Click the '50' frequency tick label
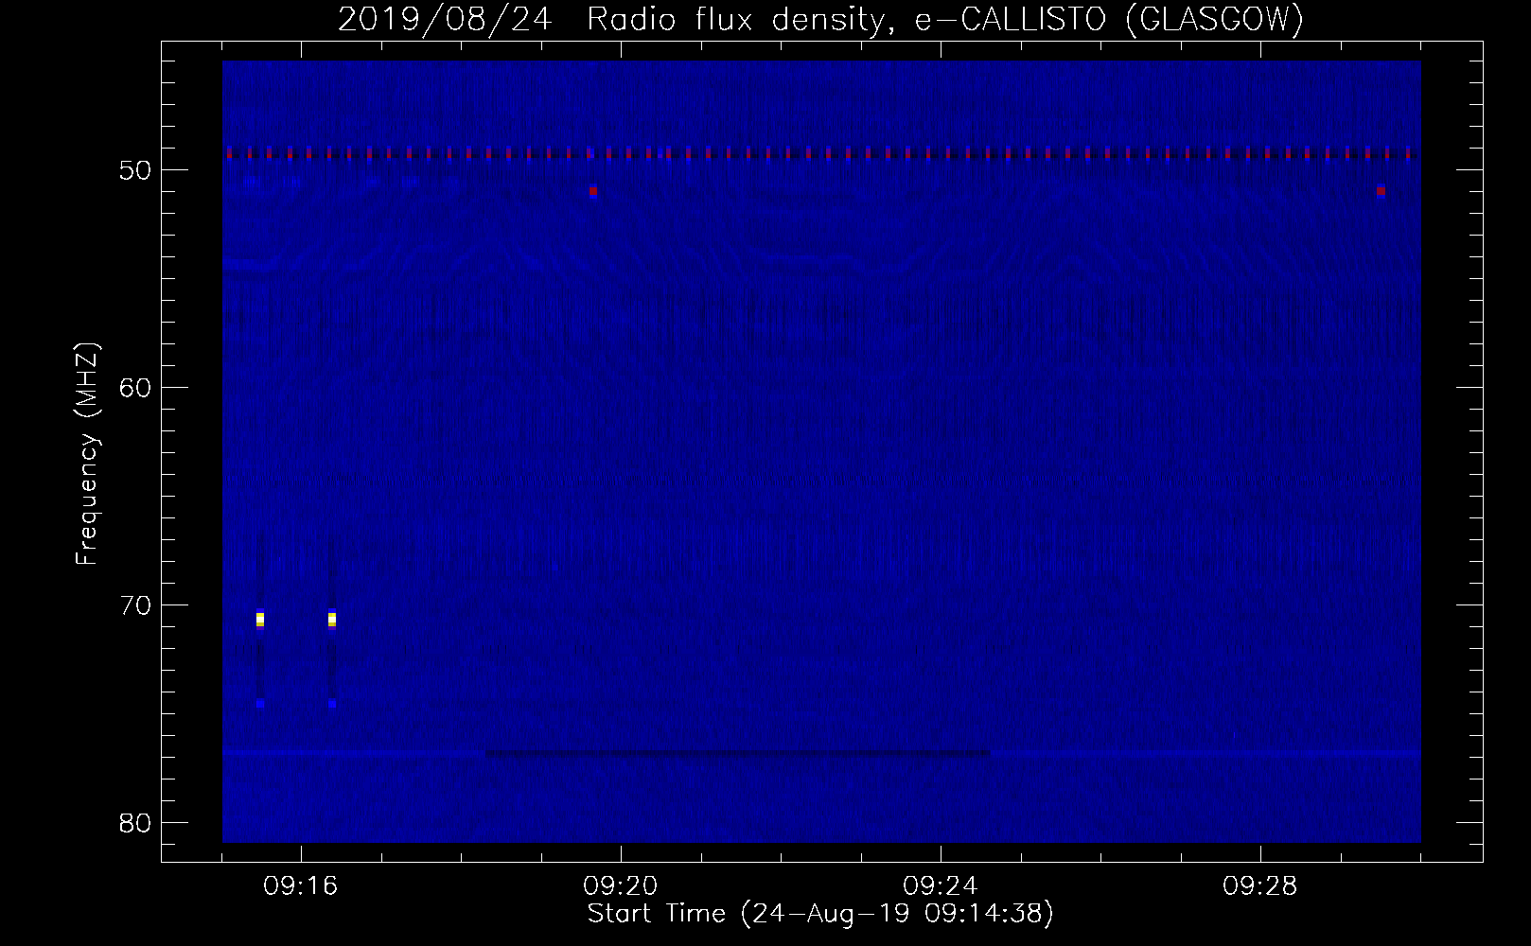The image size is (1531, 946). coord(135,170)
